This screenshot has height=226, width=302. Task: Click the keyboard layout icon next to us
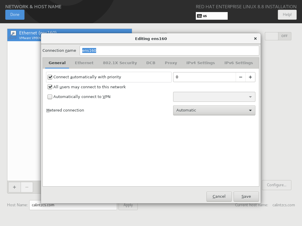(x=200, y=16)
